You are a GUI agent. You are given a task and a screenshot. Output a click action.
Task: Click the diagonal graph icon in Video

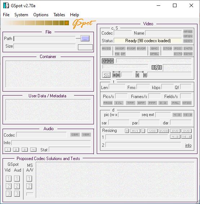[106, 75]
